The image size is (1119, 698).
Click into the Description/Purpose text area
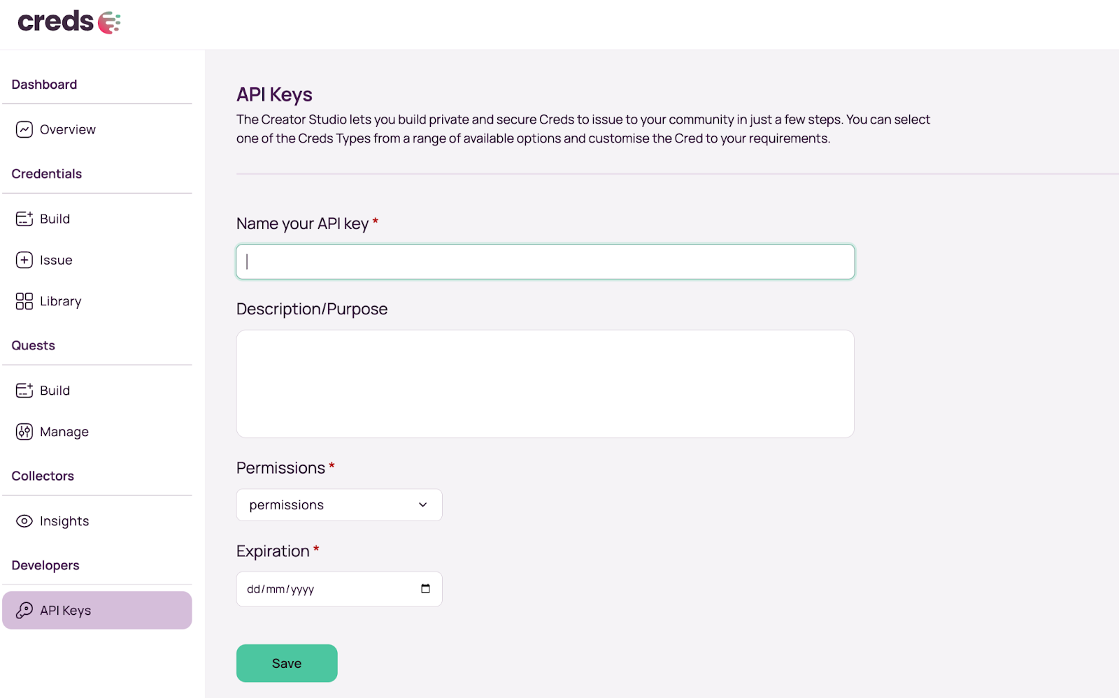point(545,384)
